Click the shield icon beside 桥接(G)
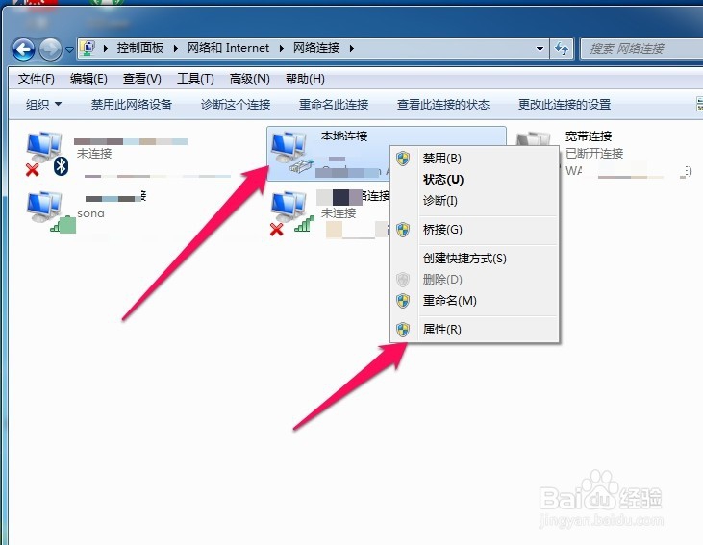The height and width of the screenshot is (545, 703). [403, 230]
